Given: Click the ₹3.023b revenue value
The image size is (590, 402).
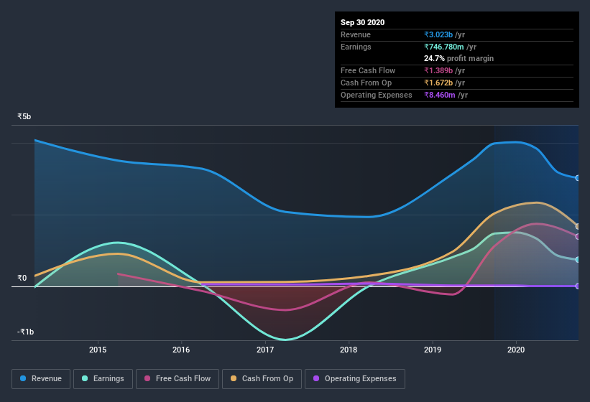Looking at the screenshot, I should [x=438, y=34].
